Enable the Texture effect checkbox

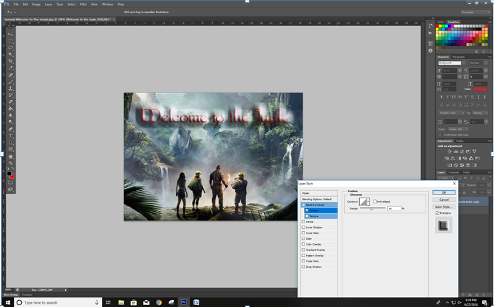pos(306,216)
